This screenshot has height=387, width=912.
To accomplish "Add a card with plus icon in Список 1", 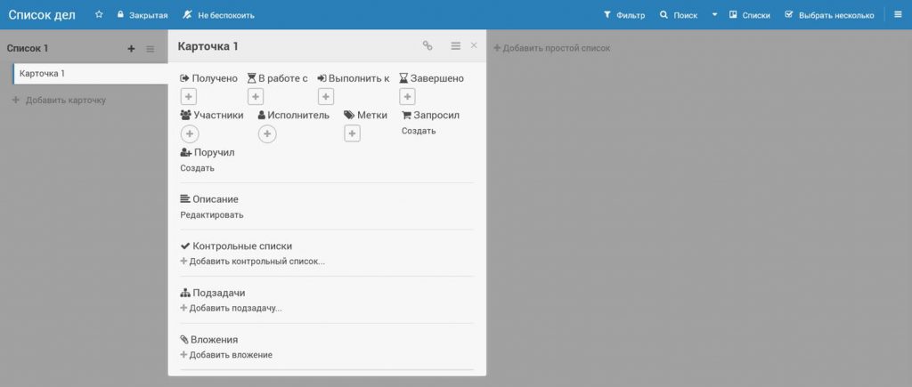I will (x=131, y=49).
